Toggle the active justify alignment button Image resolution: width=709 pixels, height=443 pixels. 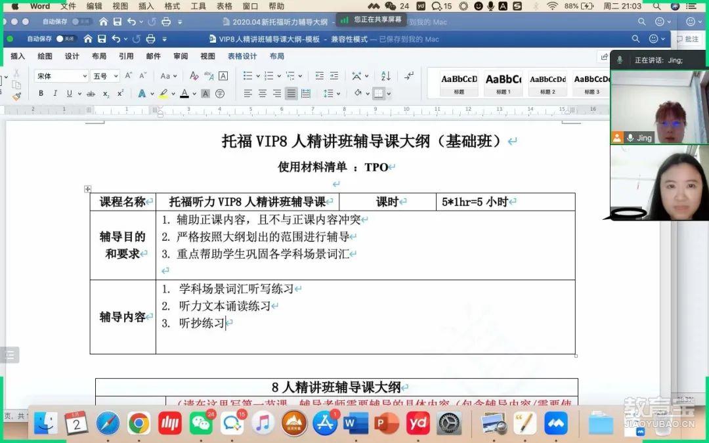tap(291, 94)
